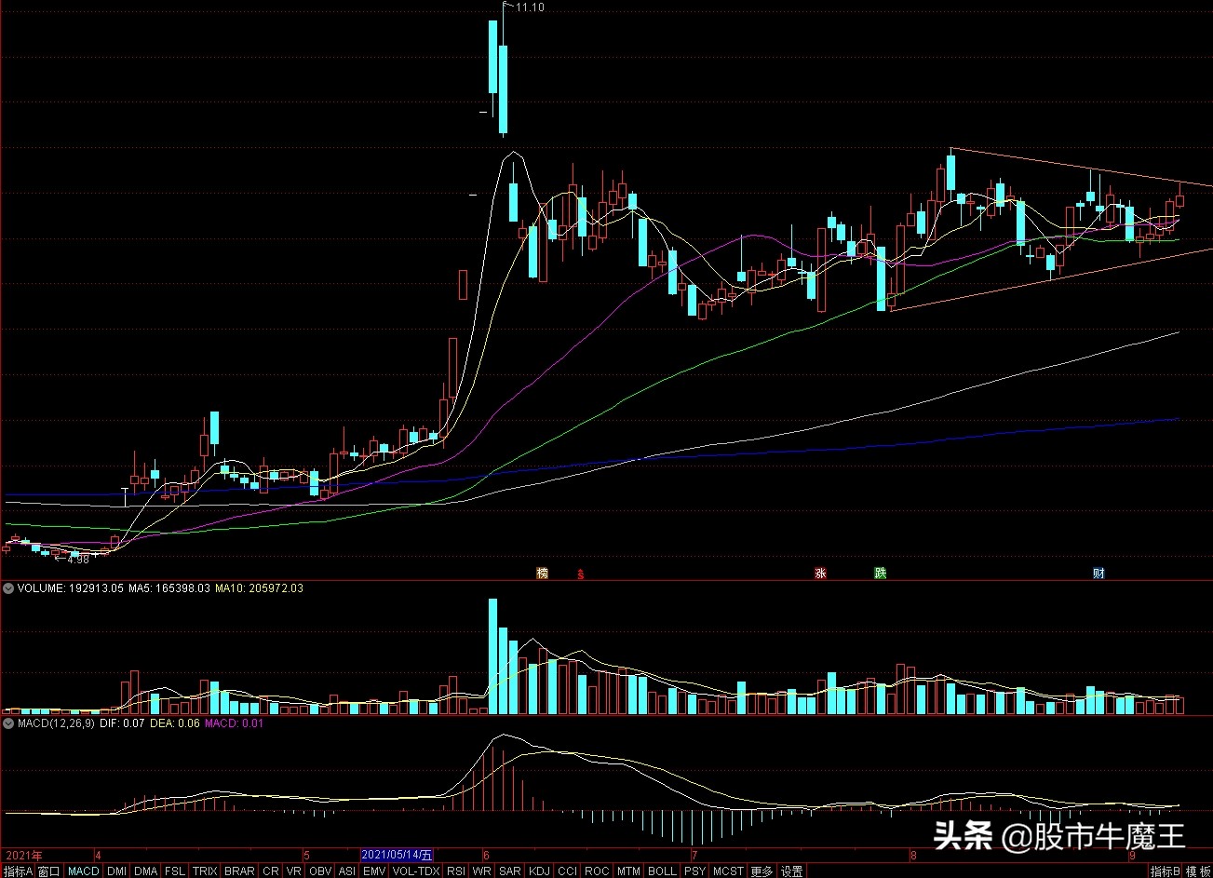Click the magenta MACD: 0.01 value

[x=235, y=723]
